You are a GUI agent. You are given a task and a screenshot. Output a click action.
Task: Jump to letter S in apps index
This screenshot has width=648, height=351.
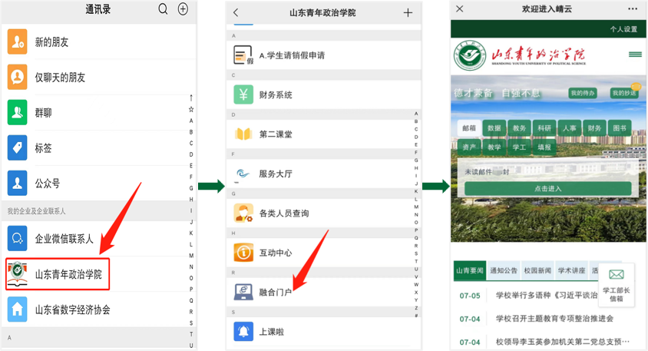pos(416,253)
